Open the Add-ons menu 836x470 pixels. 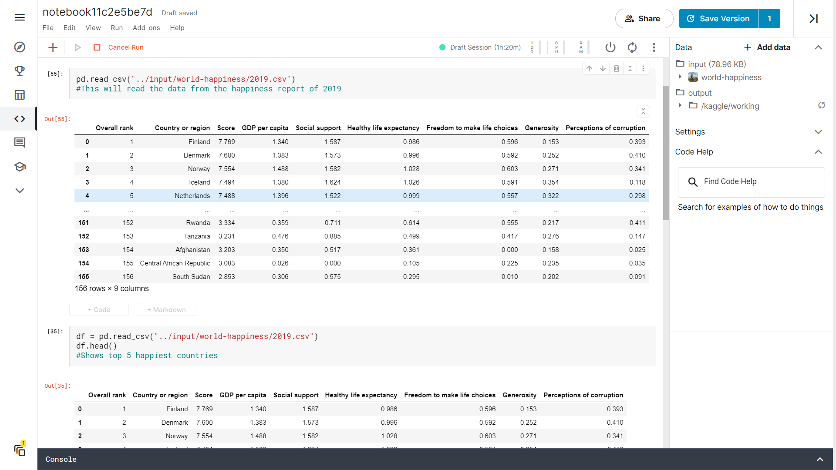(146, 28)
